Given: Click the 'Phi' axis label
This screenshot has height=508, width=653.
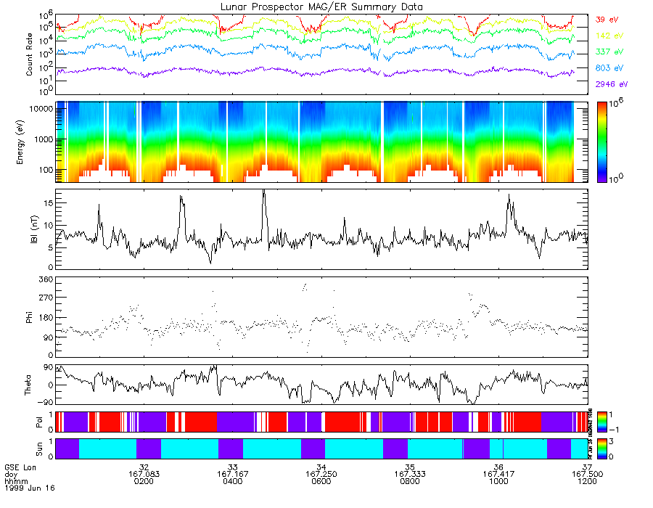Looking at the screenshot, I should [29, 317].
